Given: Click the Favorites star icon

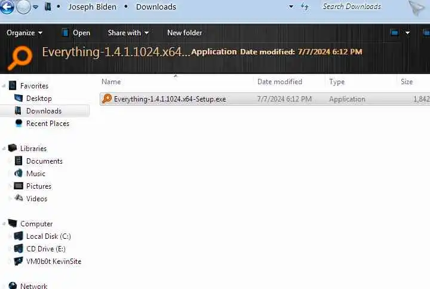Looking at the screenshot, I should [x=13, y=85].
